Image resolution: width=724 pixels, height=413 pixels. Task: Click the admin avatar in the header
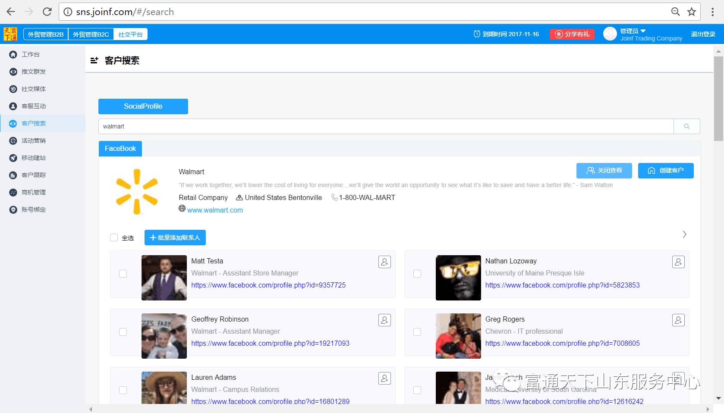coord(610,34)
